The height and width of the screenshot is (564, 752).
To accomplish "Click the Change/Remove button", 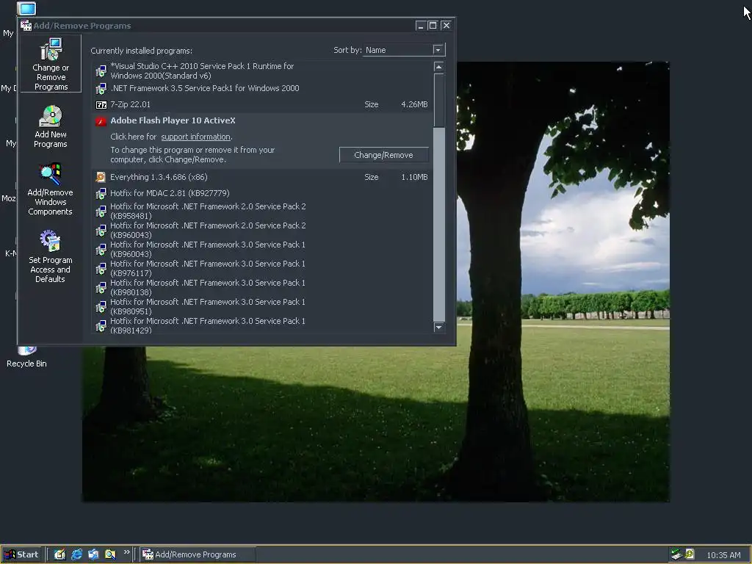I will [383, 155].
